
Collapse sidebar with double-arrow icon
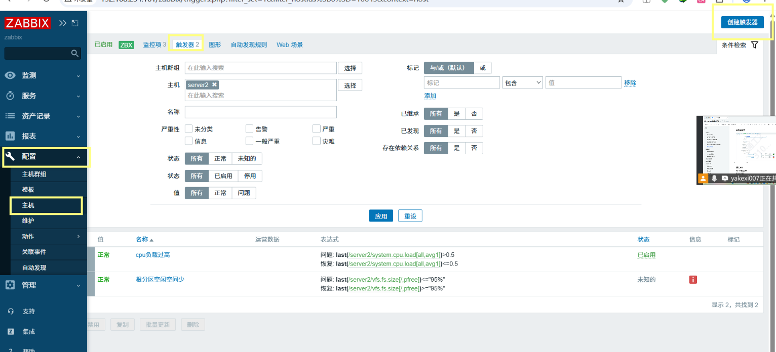[63, 23]
